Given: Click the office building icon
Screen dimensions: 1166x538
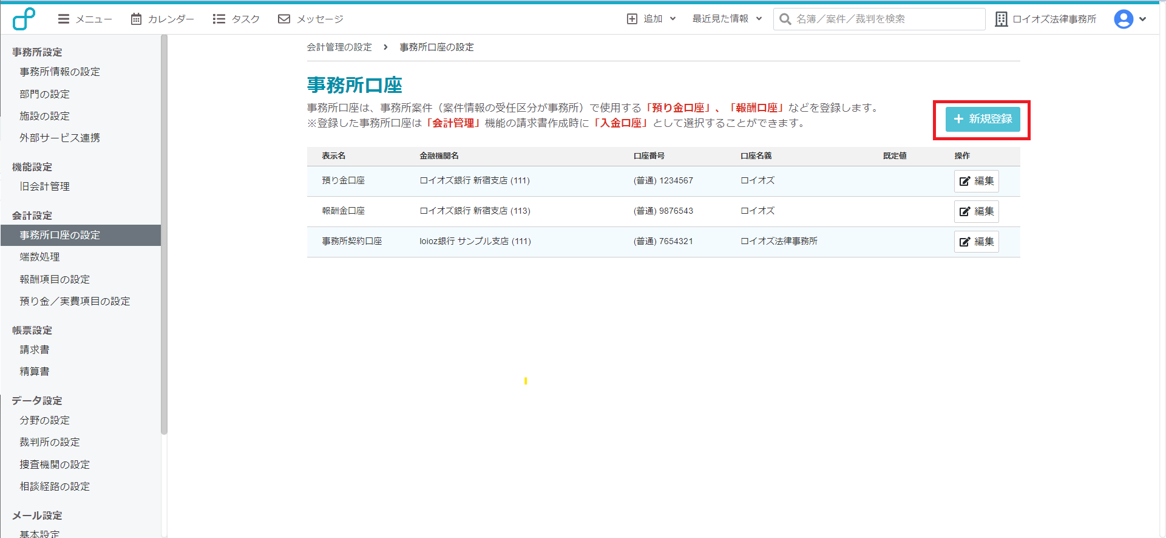Looking at the screenshot, I should point(1002,19).
